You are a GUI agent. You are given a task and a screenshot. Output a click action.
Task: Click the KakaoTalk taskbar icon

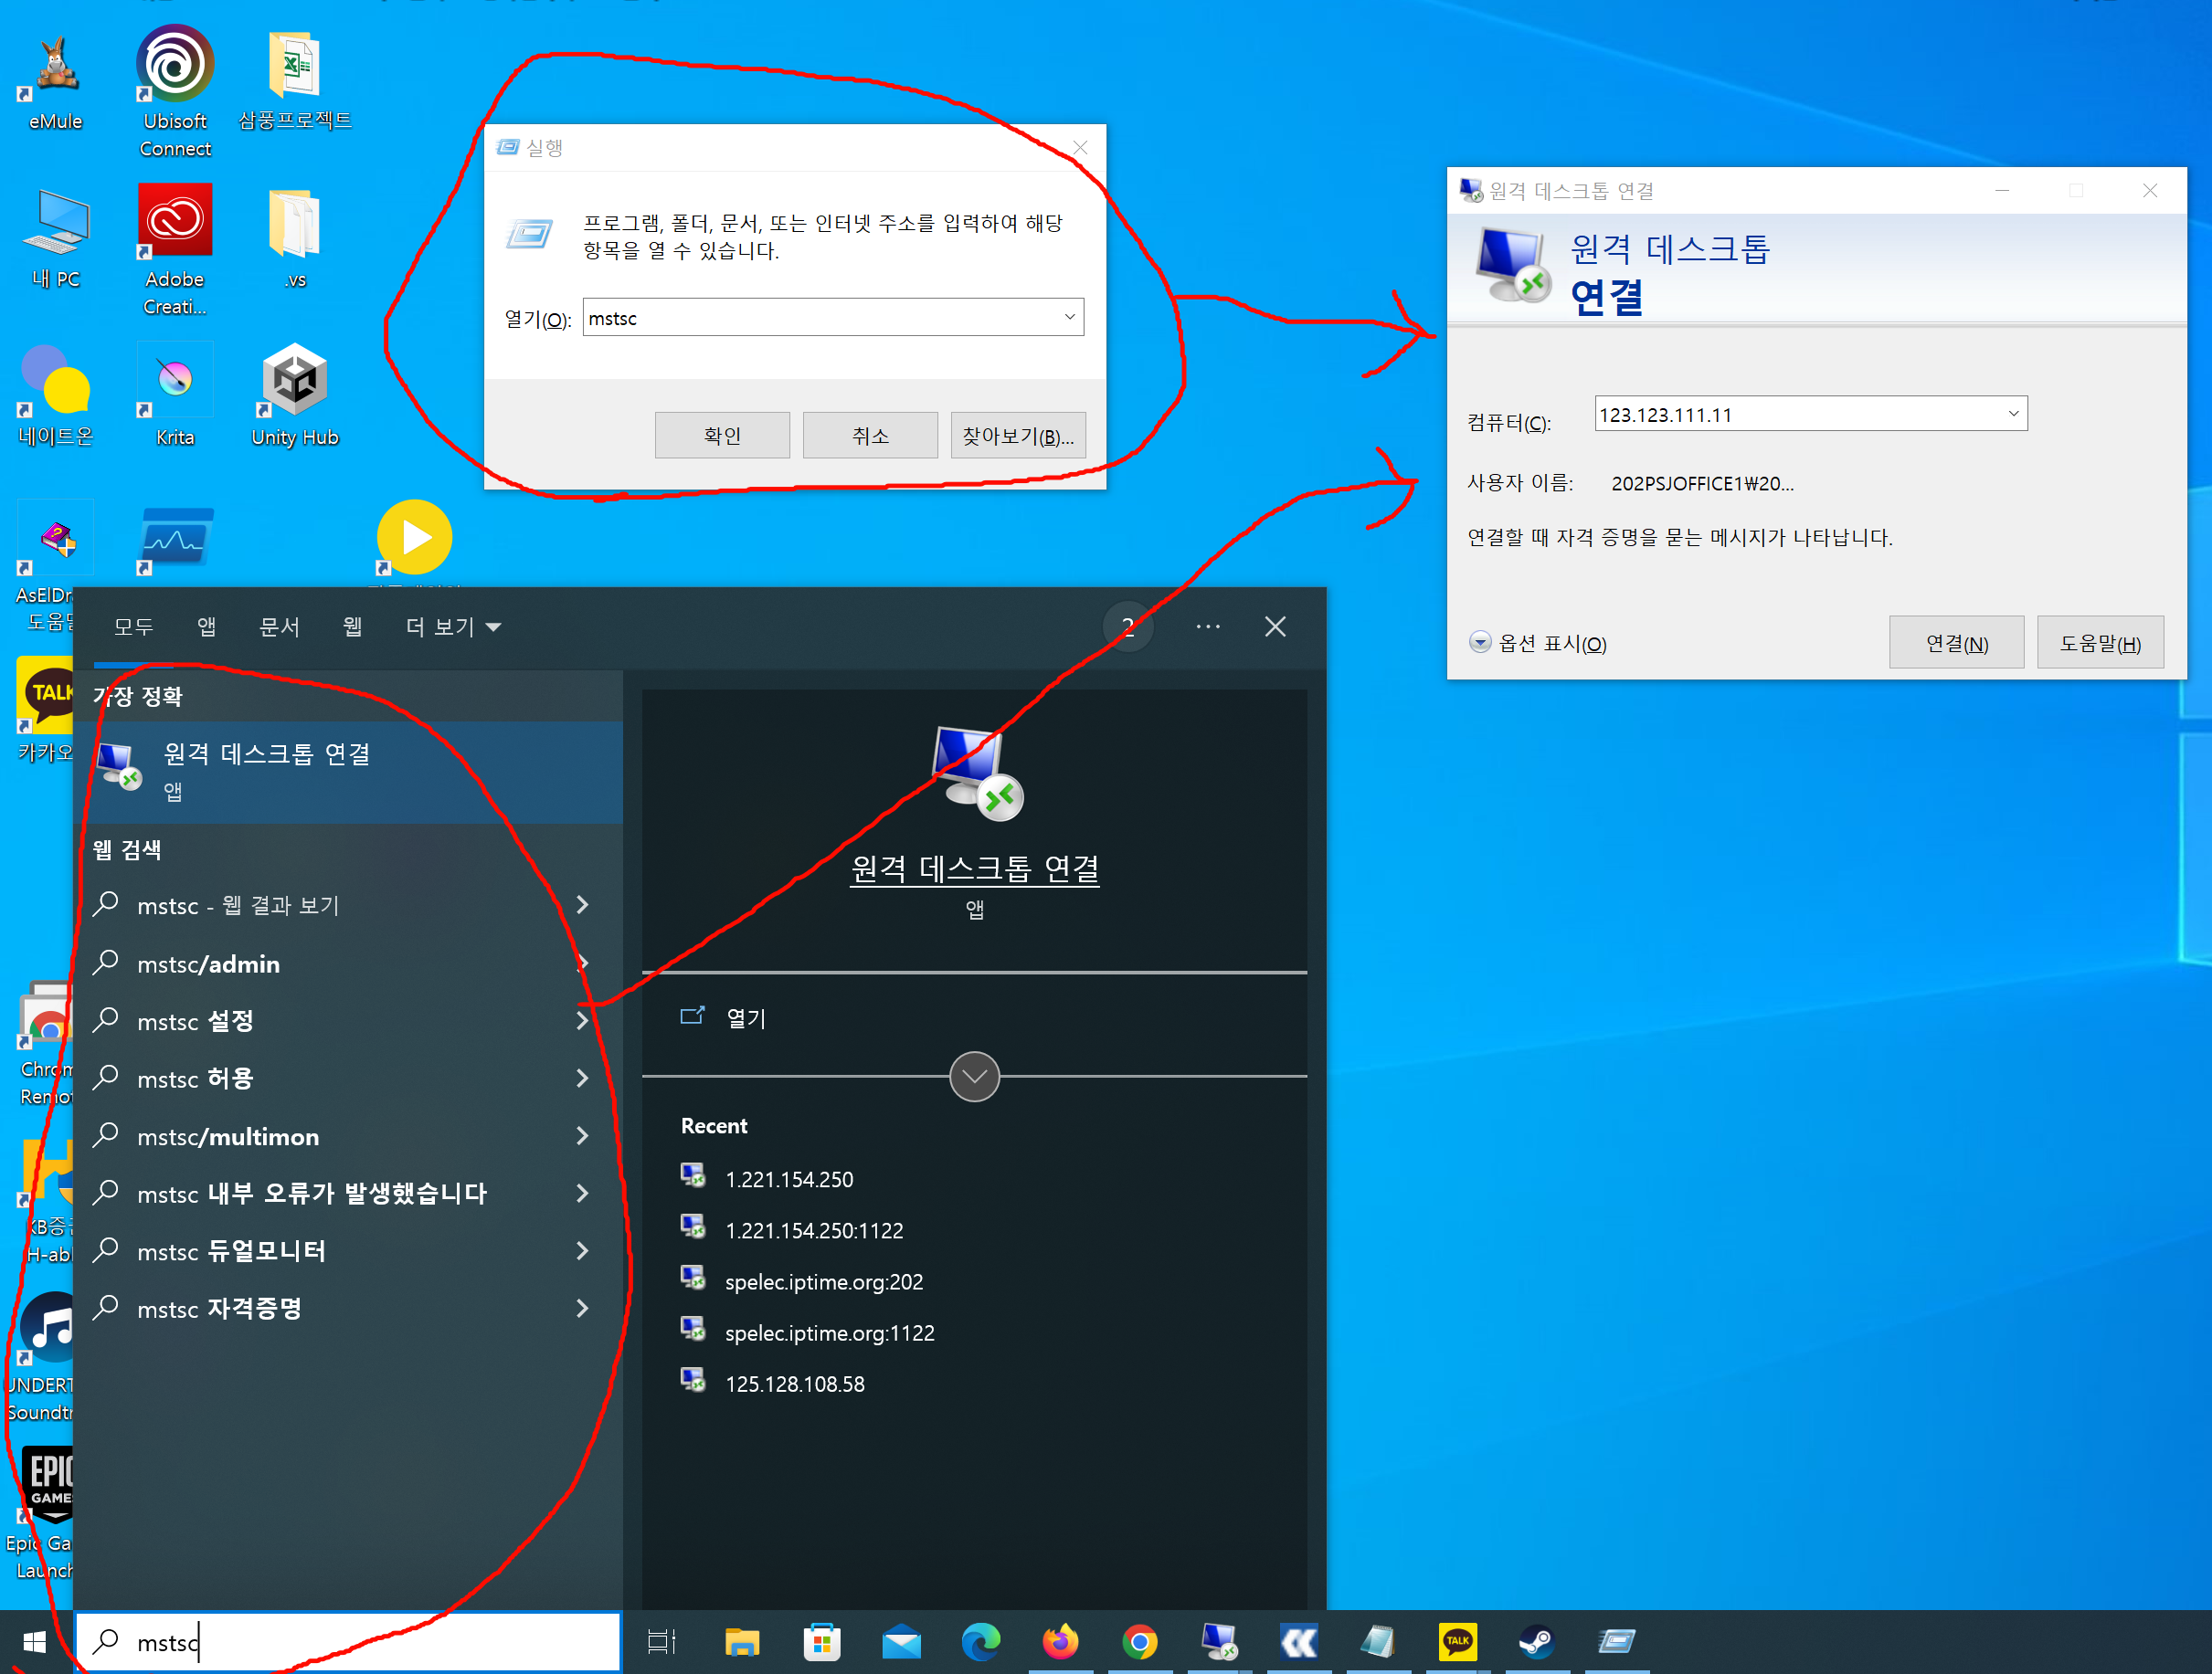(x=1457, y=1641)
